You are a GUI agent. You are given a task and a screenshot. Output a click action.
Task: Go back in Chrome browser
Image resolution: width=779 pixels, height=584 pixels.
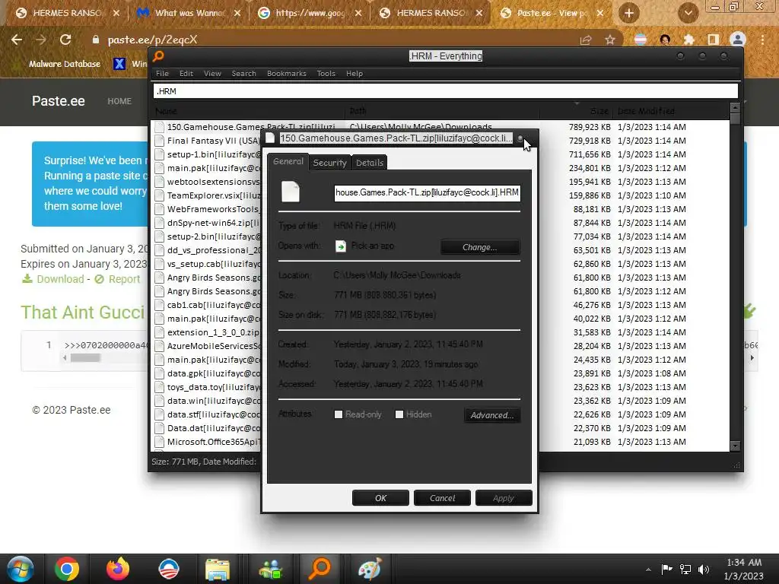click(17, 40)
